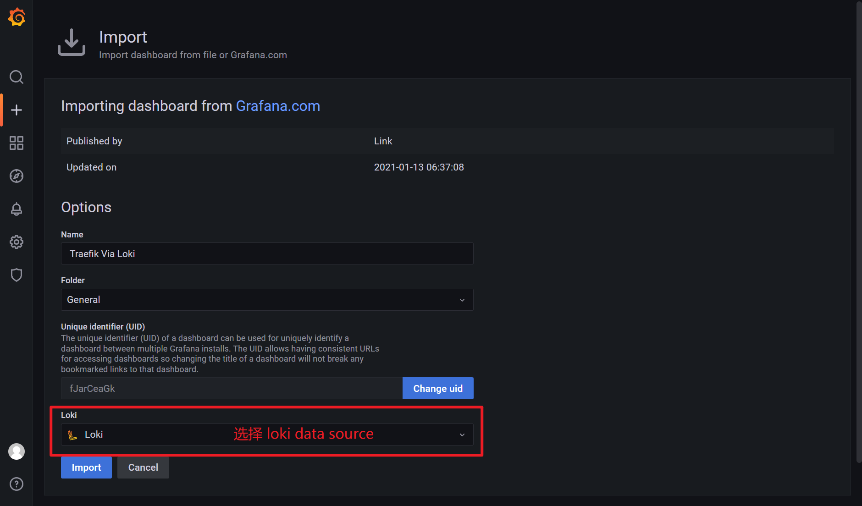Click the Change uid button
Screen dimensions: 862x506
tap(438, 389)
